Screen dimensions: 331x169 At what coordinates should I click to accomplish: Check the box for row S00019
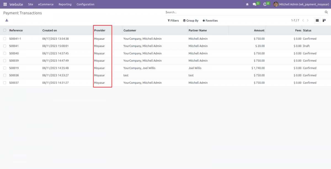(5, 68)
